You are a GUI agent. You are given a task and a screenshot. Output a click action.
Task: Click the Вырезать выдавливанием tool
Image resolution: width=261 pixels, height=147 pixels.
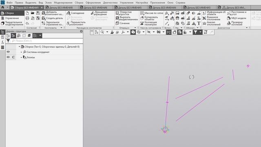pyautogui.click(x=127, y=18)
